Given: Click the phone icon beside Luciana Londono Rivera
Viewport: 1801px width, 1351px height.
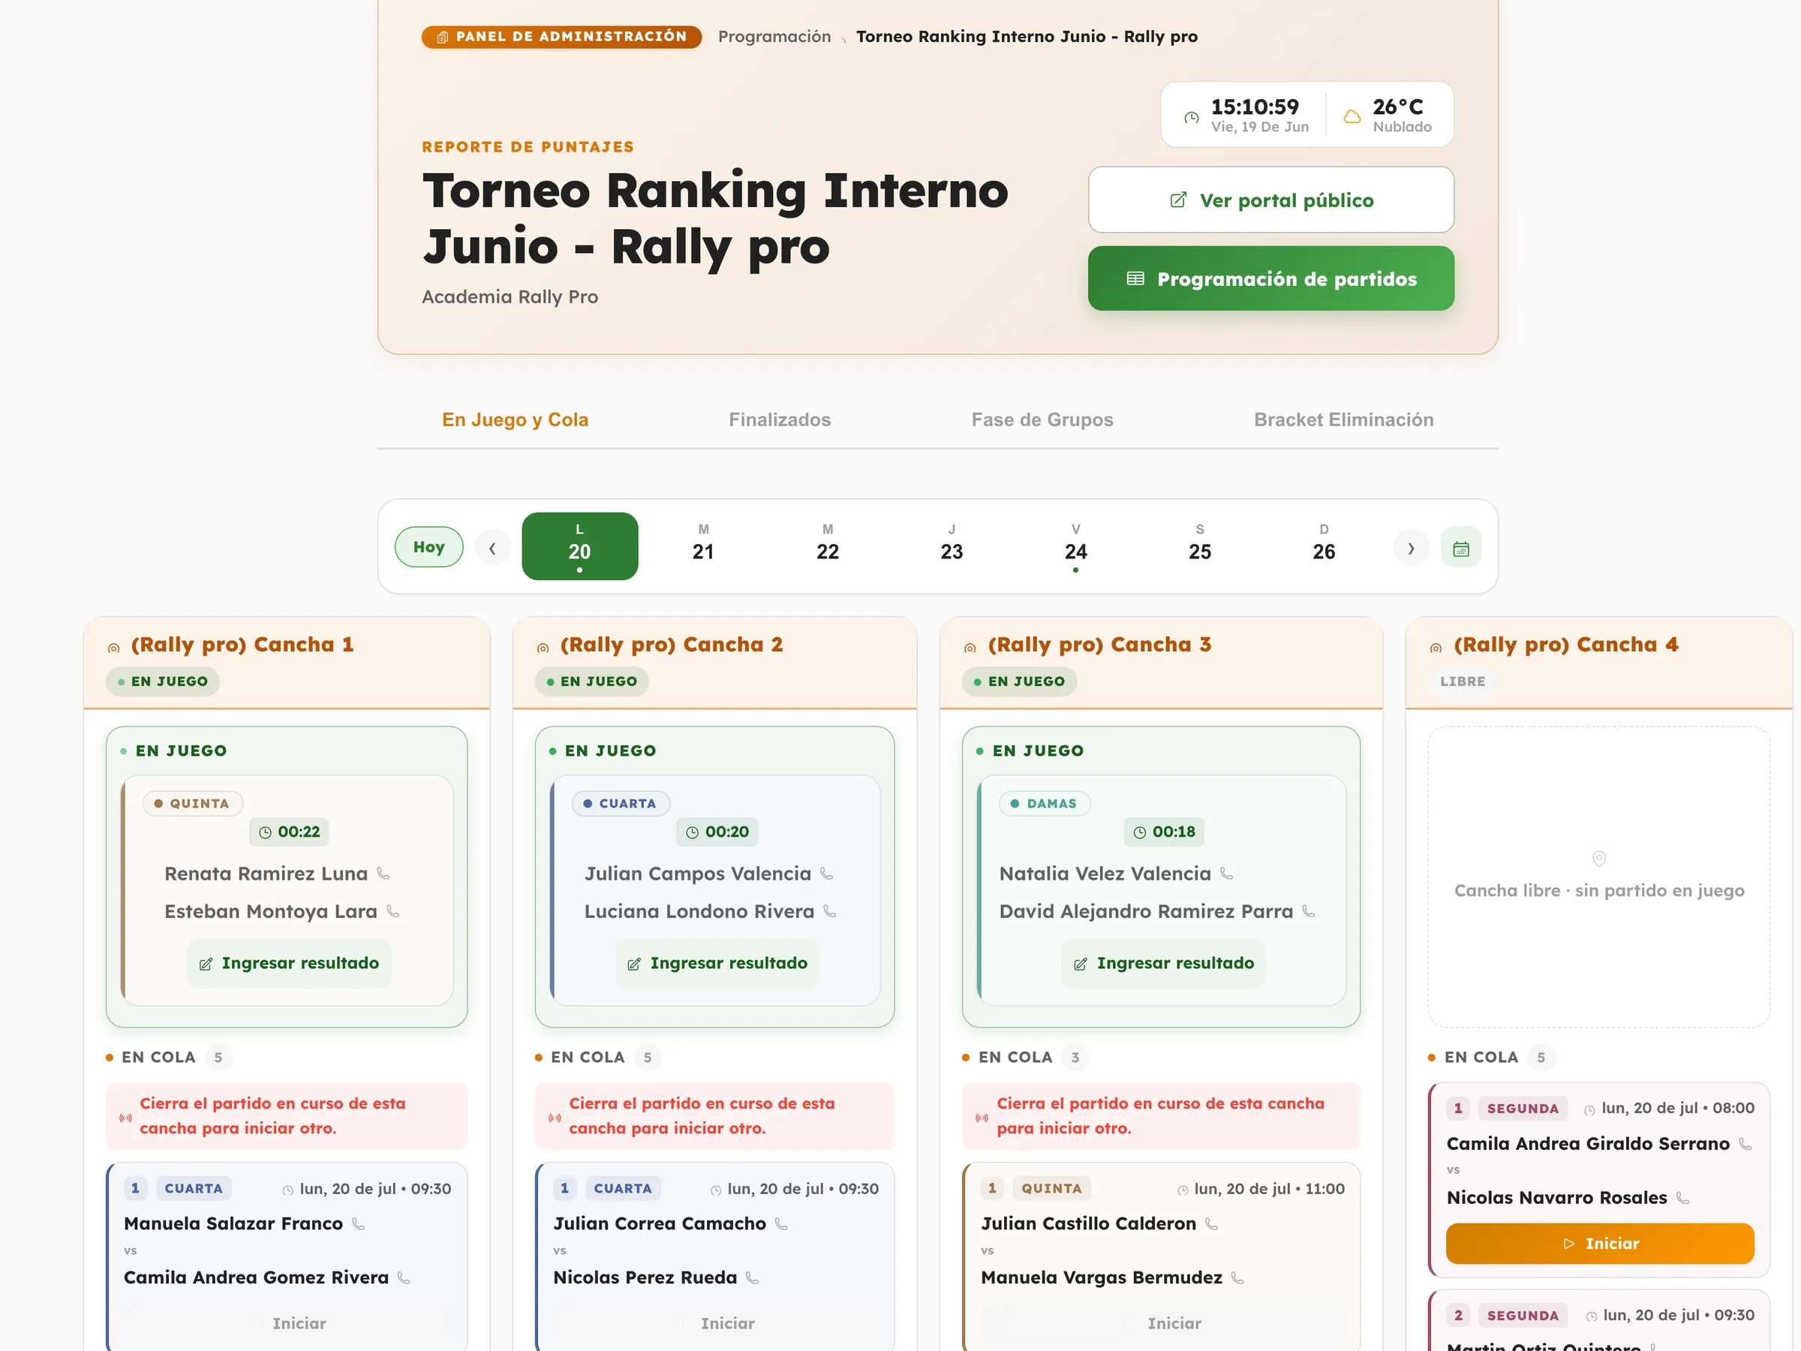Looking at the screenshot, I should point(830,911).
